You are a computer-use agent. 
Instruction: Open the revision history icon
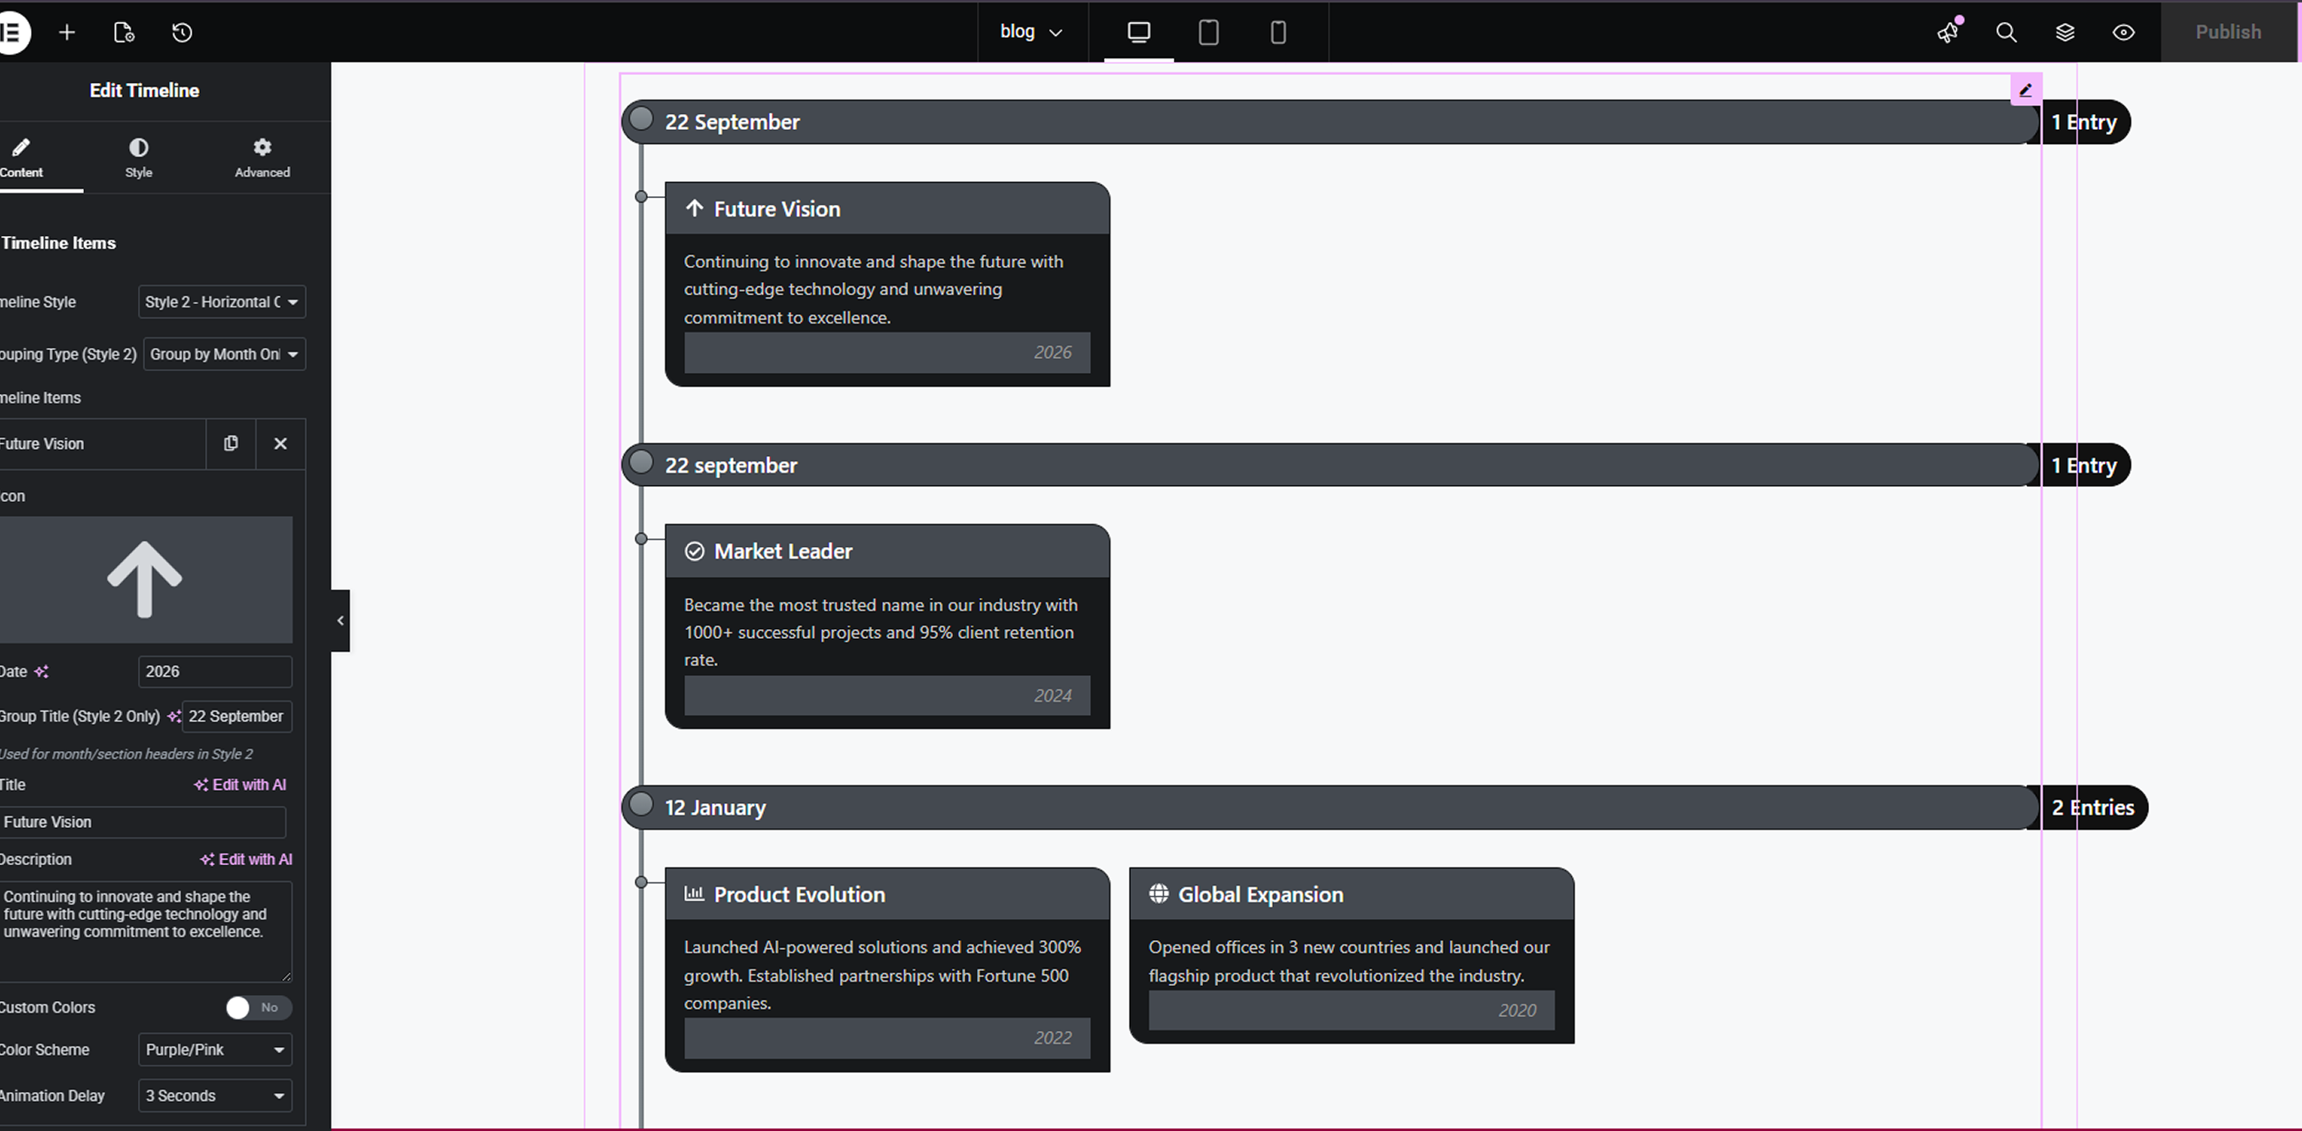(x=181, y=32)
